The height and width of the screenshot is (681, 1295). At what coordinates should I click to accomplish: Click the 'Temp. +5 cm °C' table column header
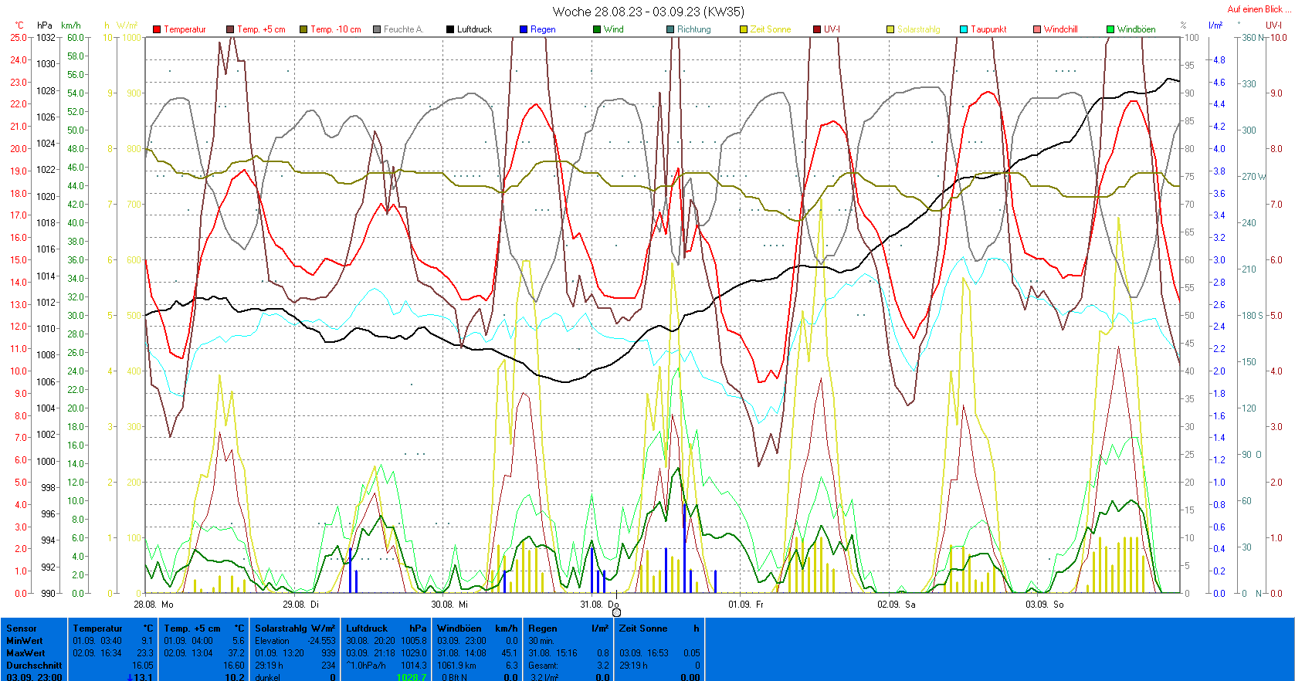click(204, 628)
